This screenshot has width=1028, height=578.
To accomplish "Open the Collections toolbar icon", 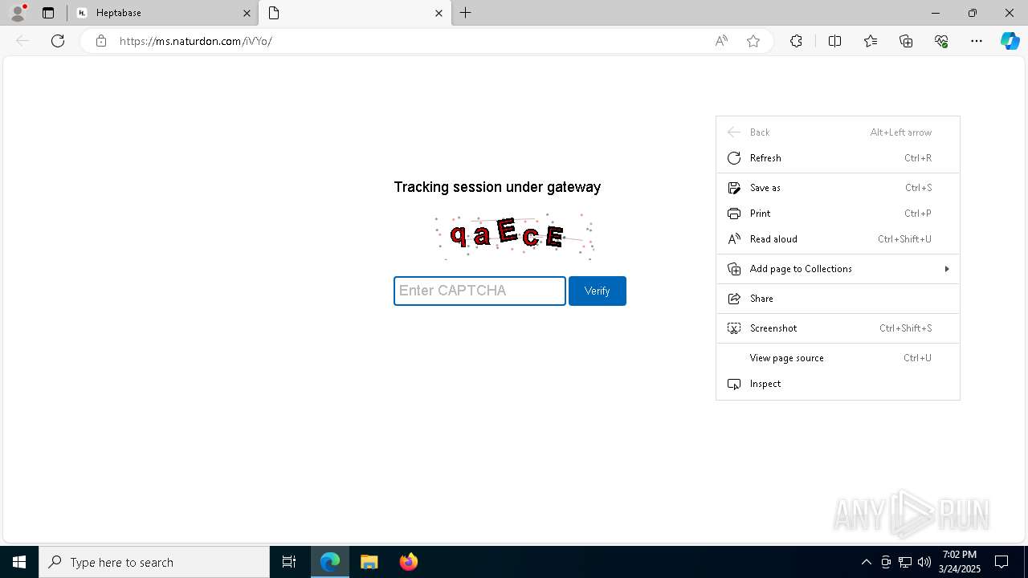I will [x=906, y=41].
